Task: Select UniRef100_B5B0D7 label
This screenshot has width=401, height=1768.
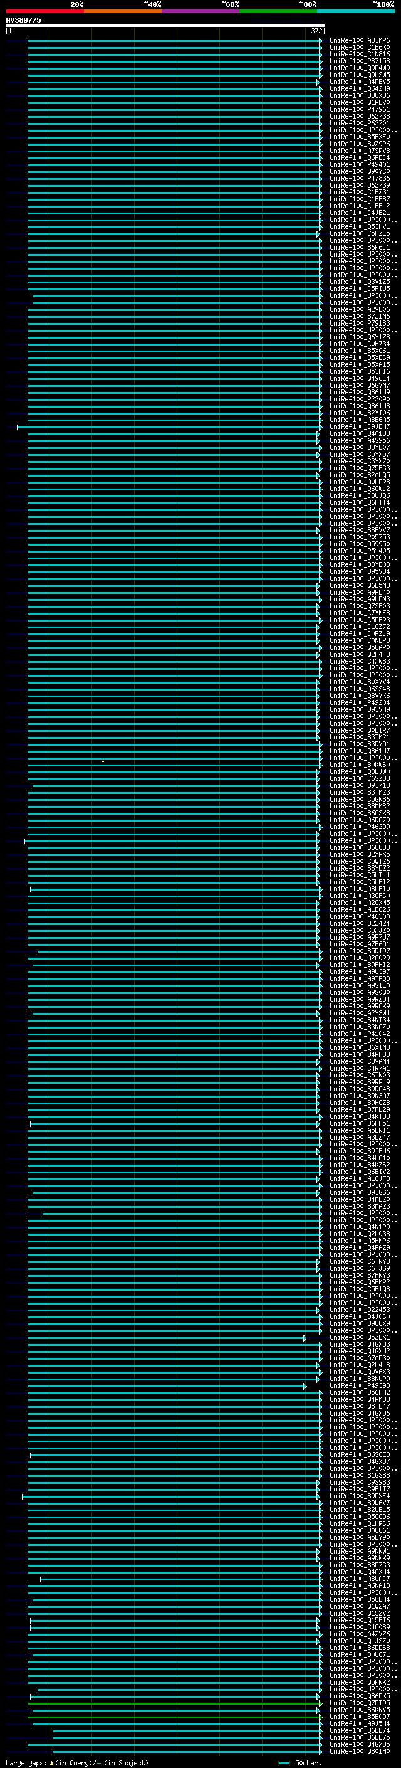Action: click(359, 1717)
